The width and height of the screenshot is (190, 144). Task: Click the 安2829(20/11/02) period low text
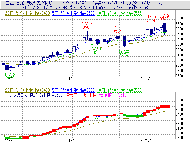(146, 2)
